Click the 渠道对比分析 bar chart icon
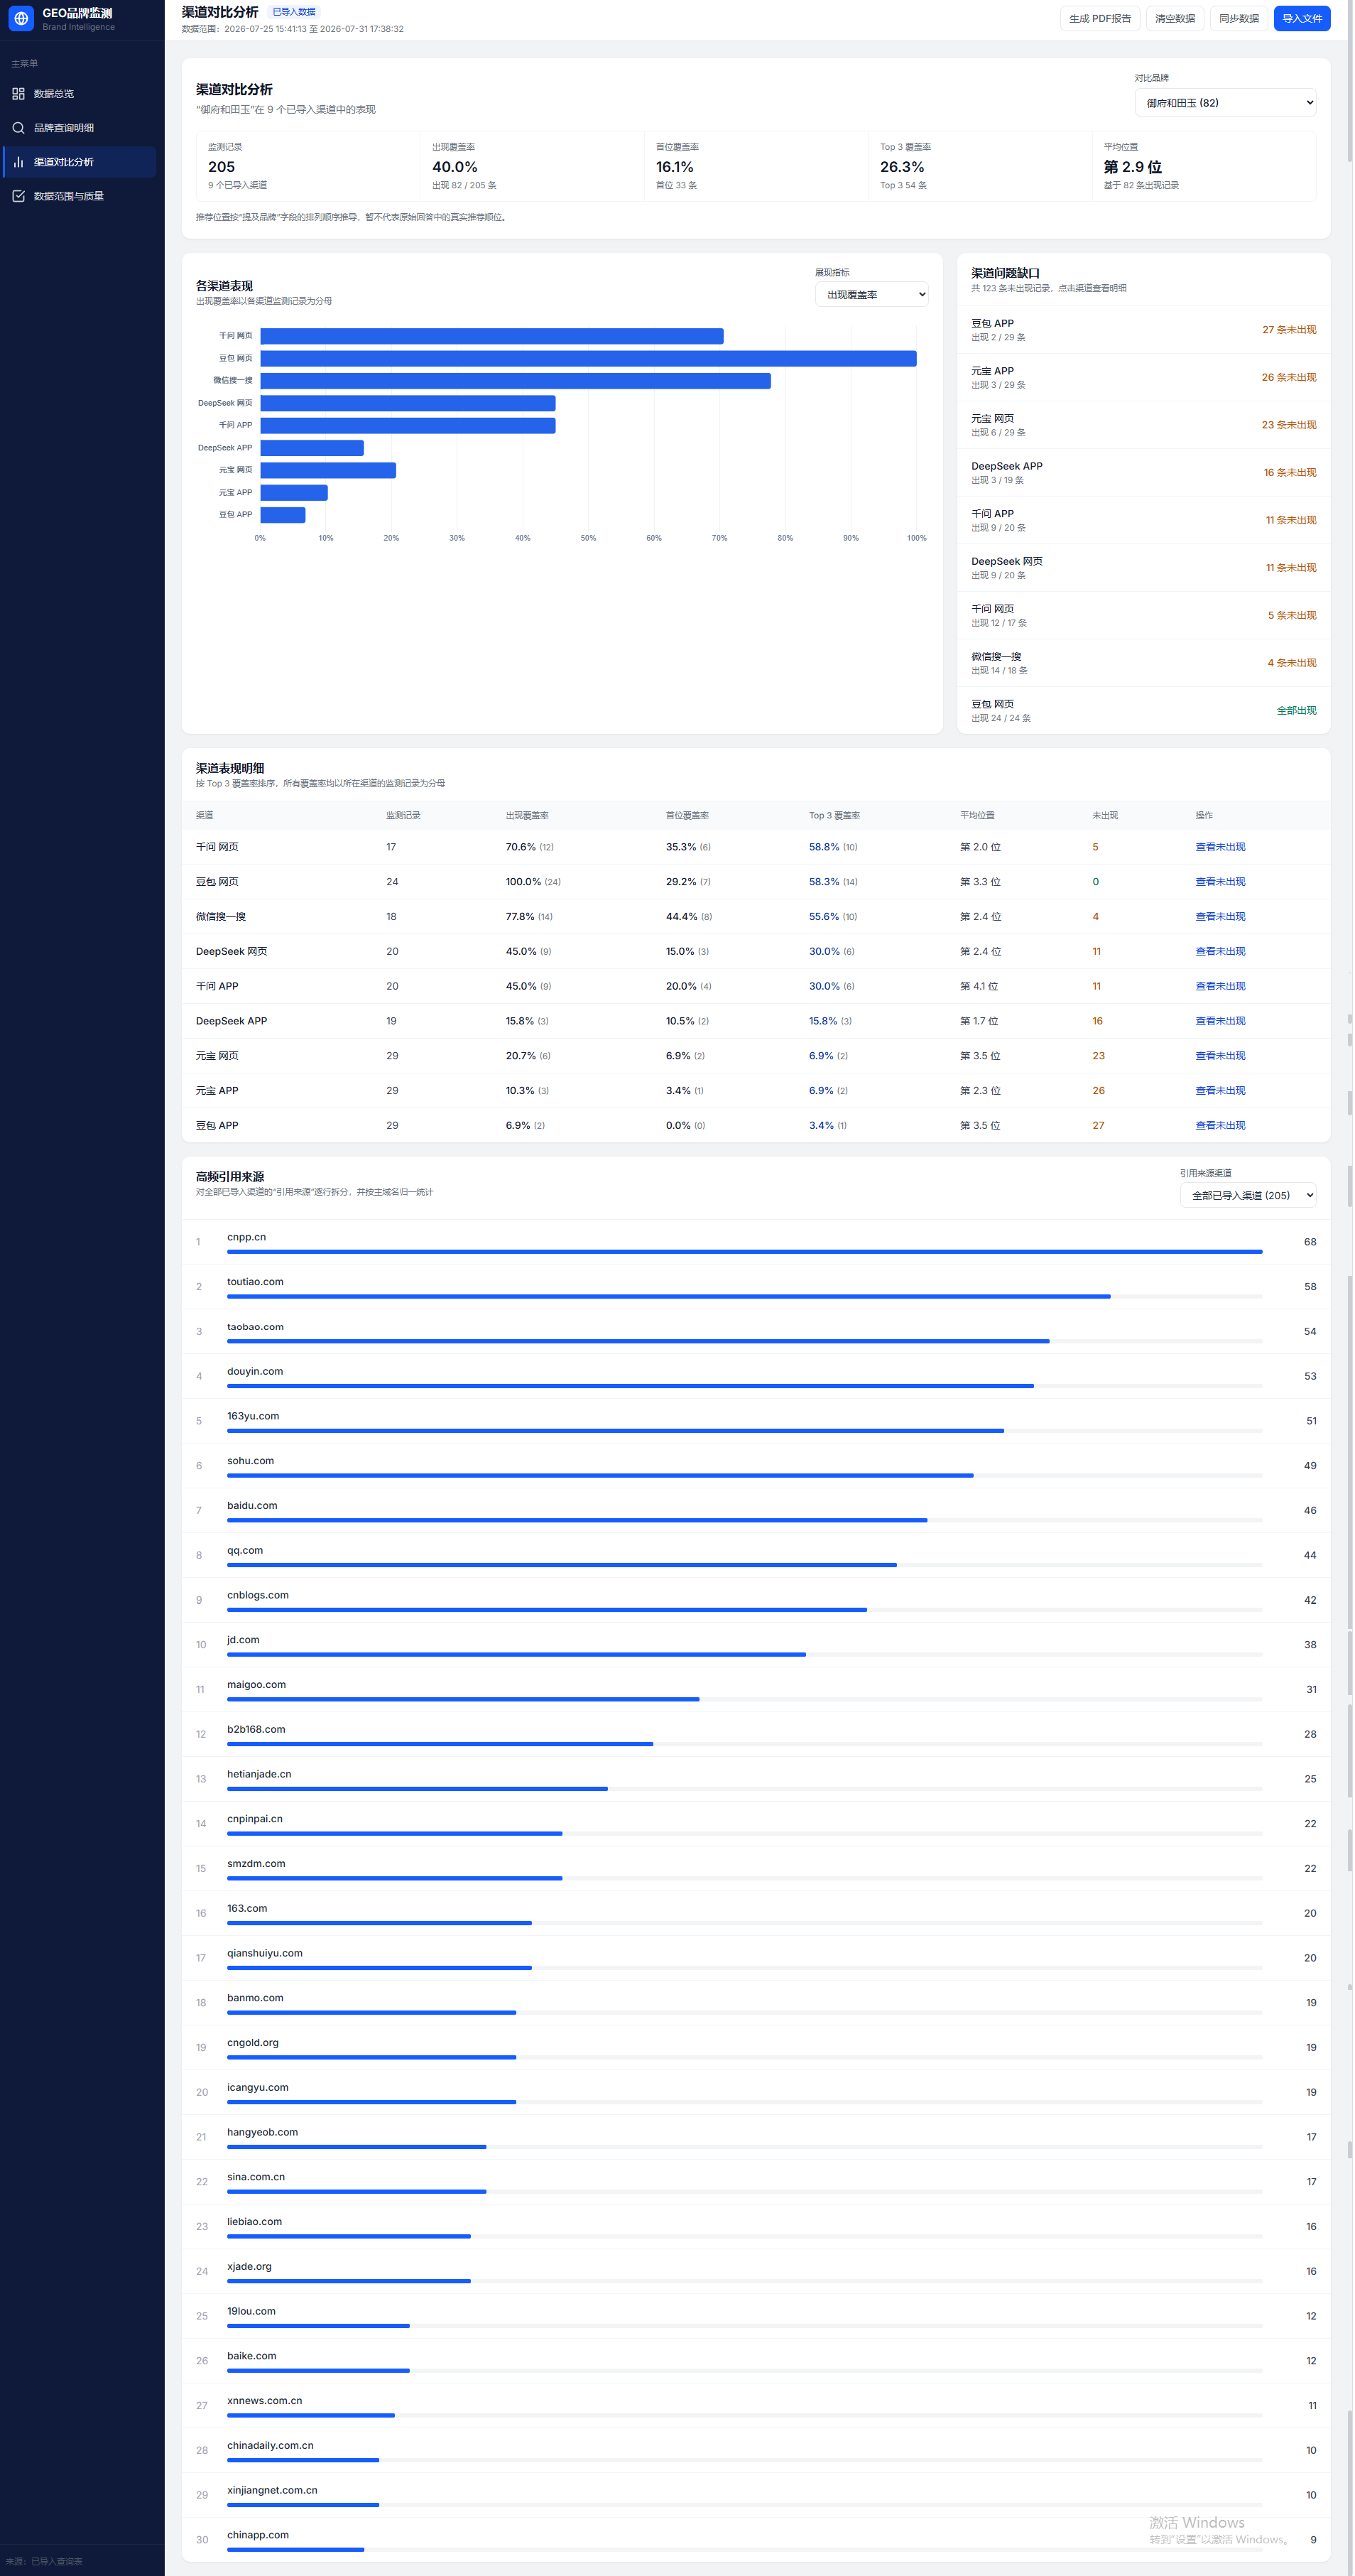 pyautogui.click(x=18, y=162)
